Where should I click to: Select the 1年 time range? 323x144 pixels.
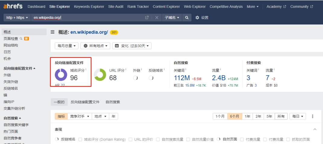pyautogui.click(x=247, y=116)
